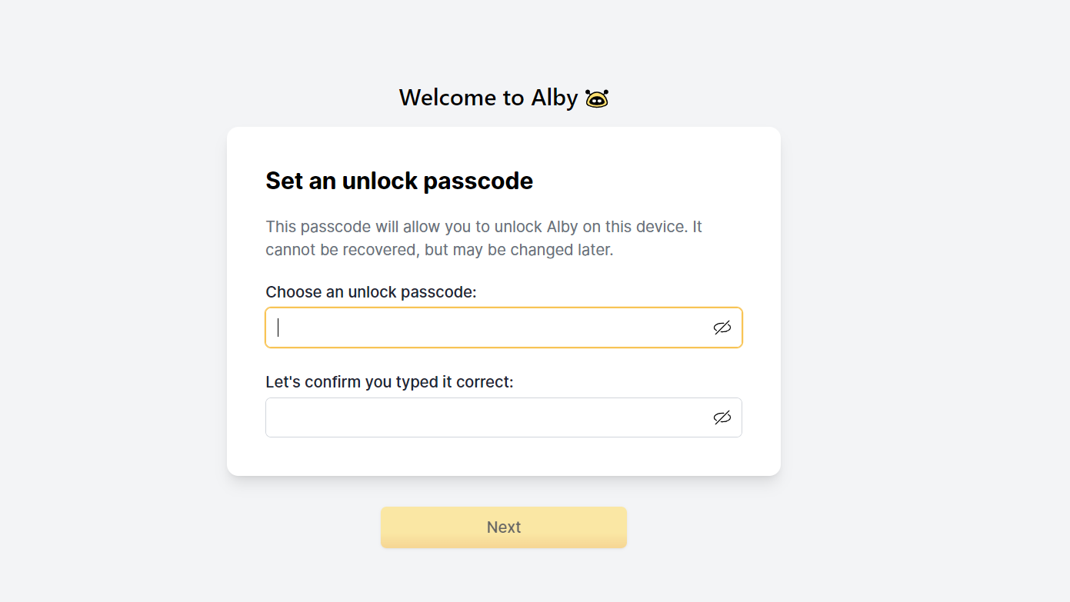The width and height of the screenshot is (1070, 602).
Task: Show the passcode in the first field
Action: click(x=722, y=328)
